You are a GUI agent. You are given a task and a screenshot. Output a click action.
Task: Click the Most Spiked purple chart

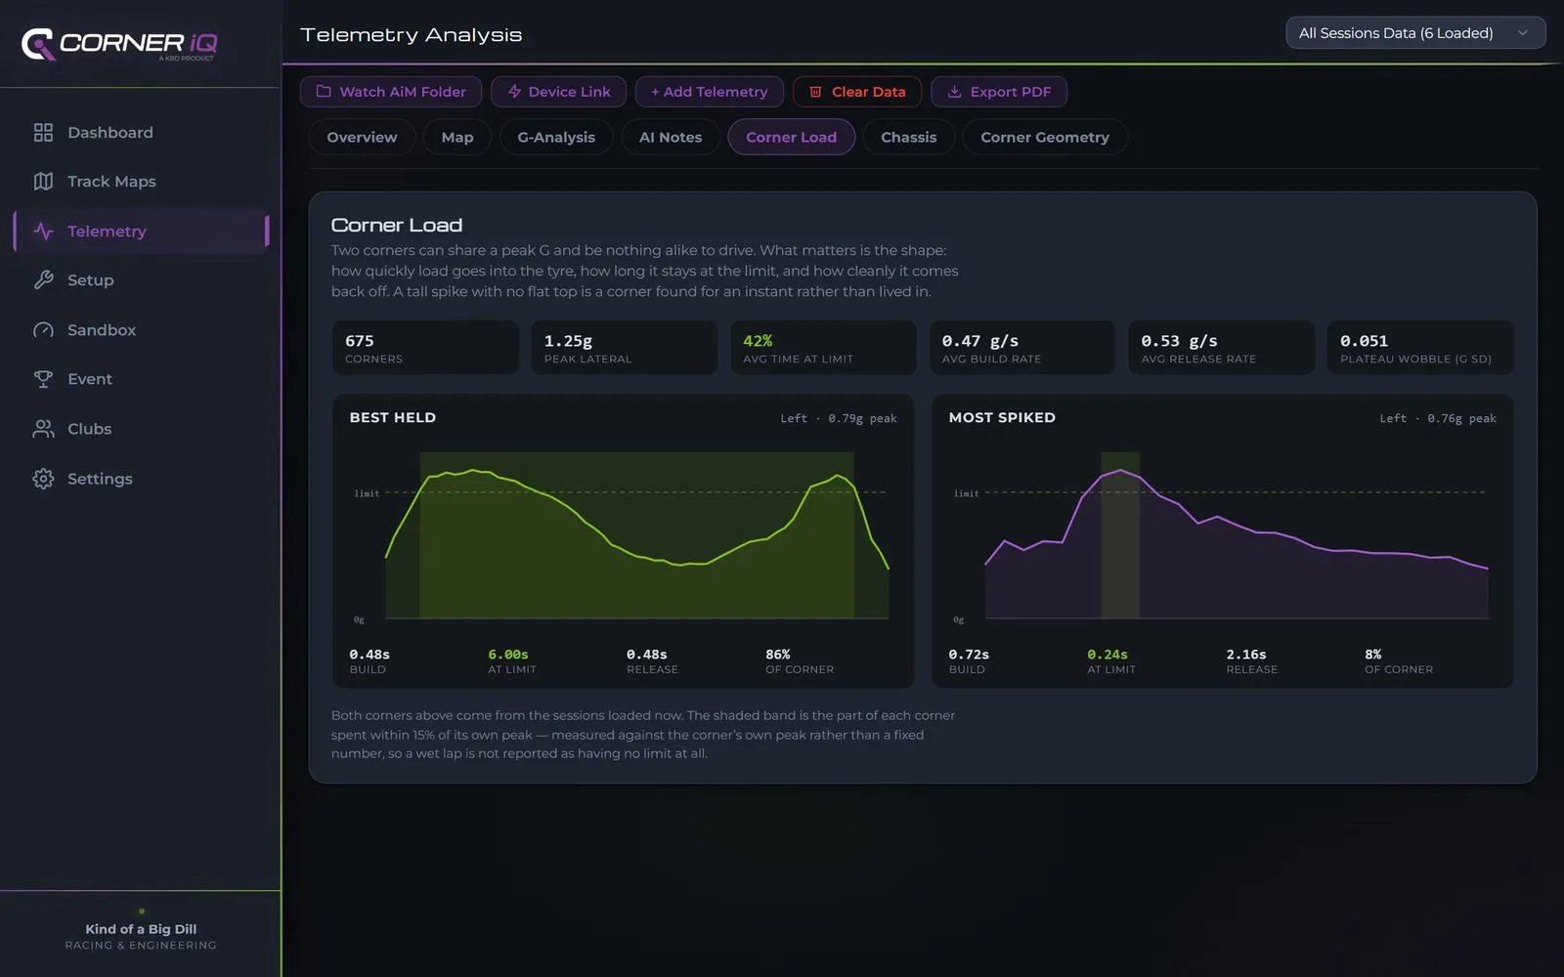pos(1237,535)
